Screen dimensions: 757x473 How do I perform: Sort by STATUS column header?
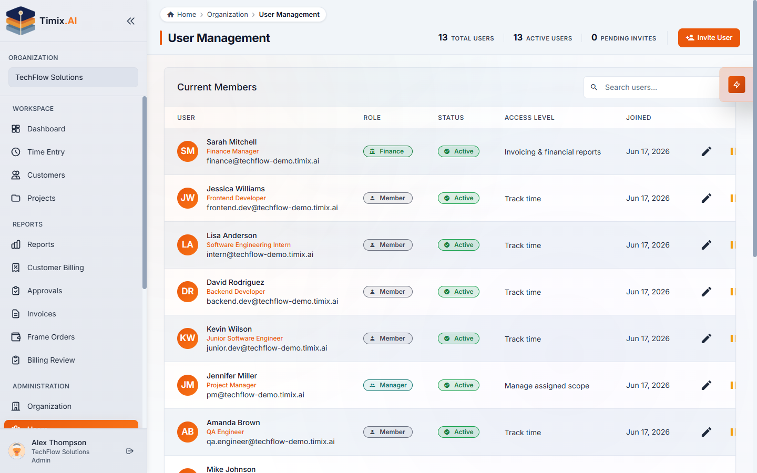tap(451, 118)
